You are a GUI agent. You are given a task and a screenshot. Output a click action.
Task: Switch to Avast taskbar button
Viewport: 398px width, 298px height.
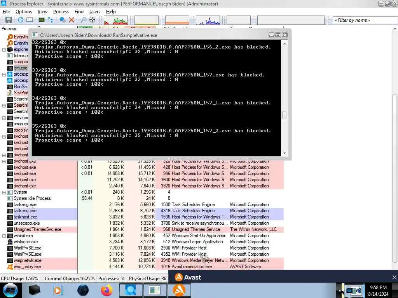click(179, 290)
